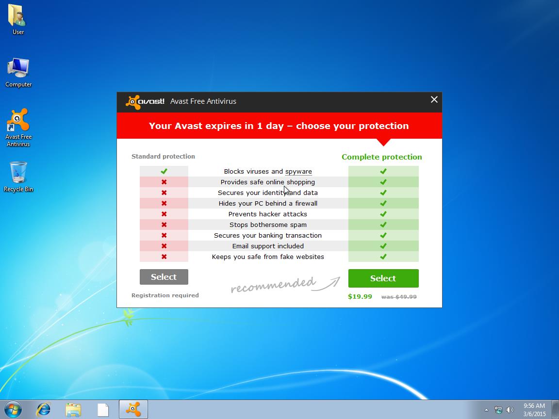The image size is (559, 419).
Task: Click red X for Keeps you safe from fake websites
Action: point(164,257)
